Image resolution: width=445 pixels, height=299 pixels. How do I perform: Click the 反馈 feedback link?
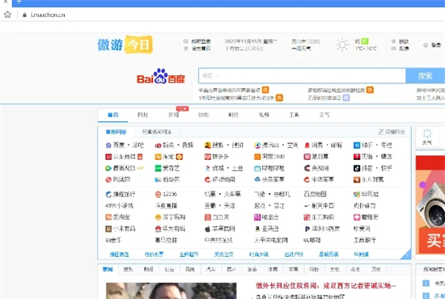click(x=404, y=48)
